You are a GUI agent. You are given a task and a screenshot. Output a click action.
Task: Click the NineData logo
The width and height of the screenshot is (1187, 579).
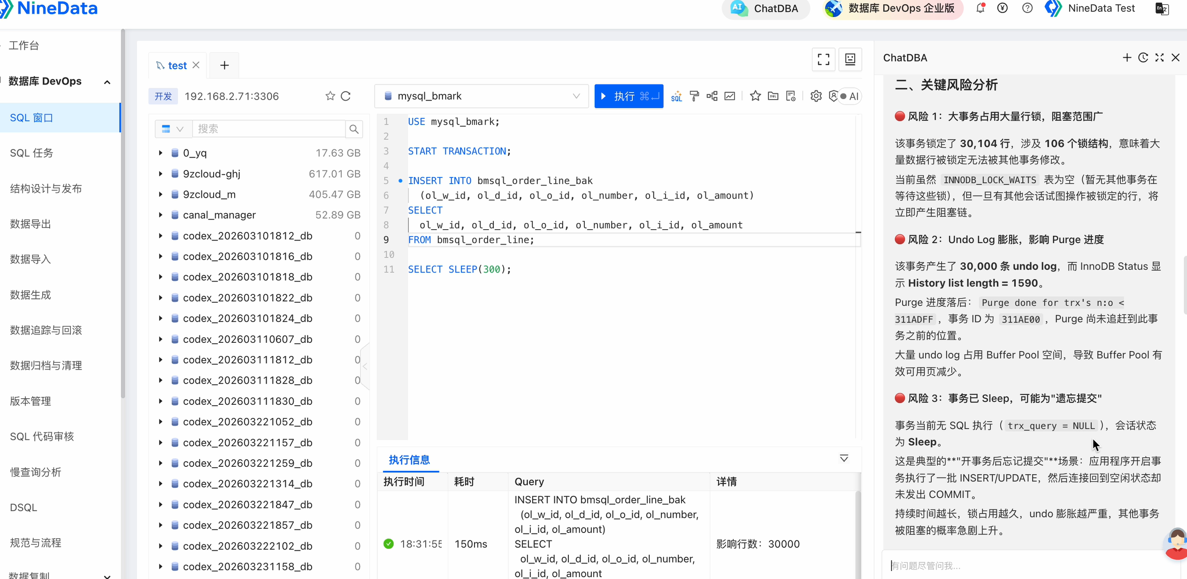tap(49, 8)
